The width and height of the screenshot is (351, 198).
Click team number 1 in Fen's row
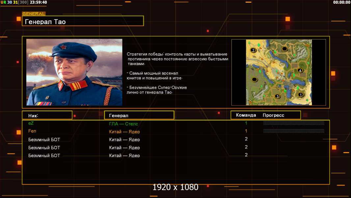pos(246,131)
